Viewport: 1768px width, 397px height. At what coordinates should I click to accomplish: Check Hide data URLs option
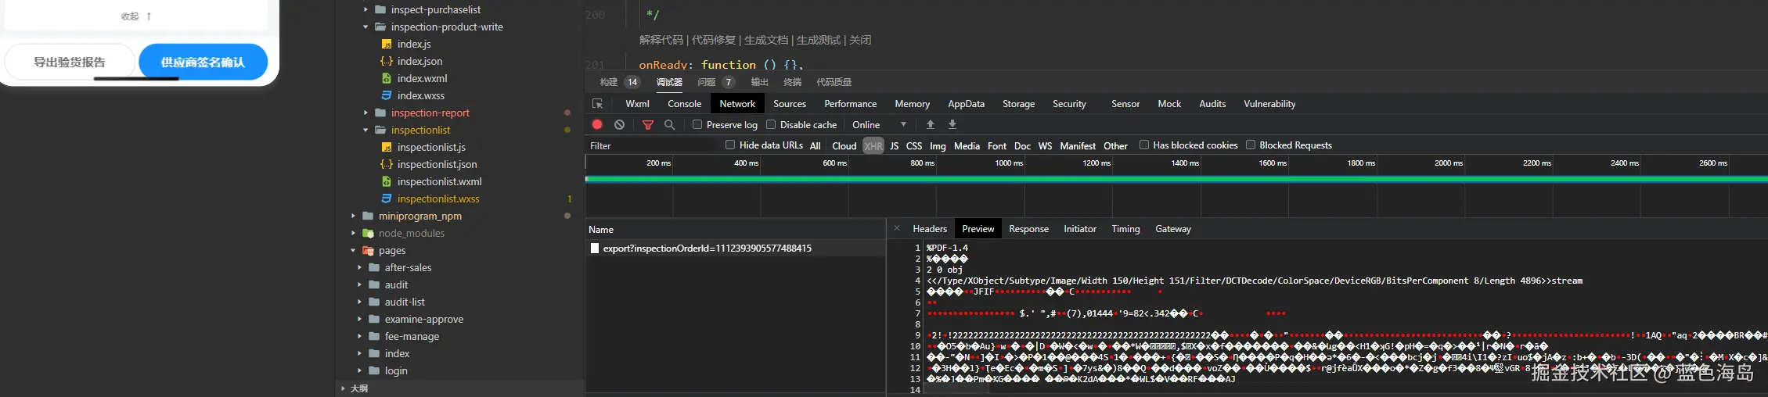(x=730, y=145)
